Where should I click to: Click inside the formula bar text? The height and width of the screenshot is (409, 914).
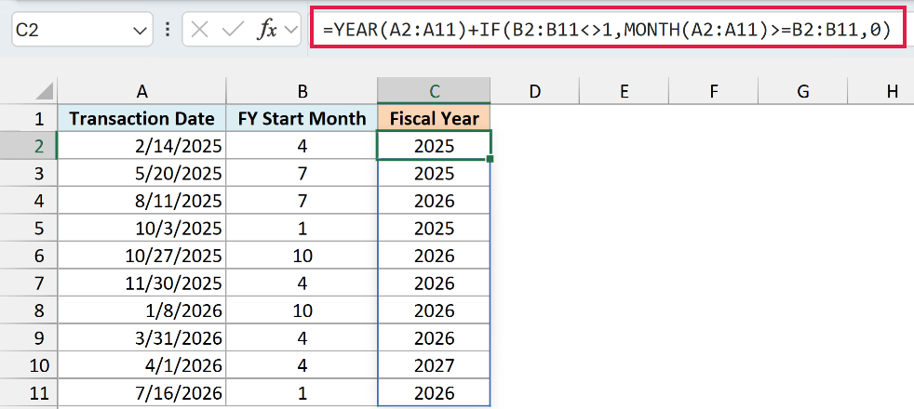tap(606, 29)
